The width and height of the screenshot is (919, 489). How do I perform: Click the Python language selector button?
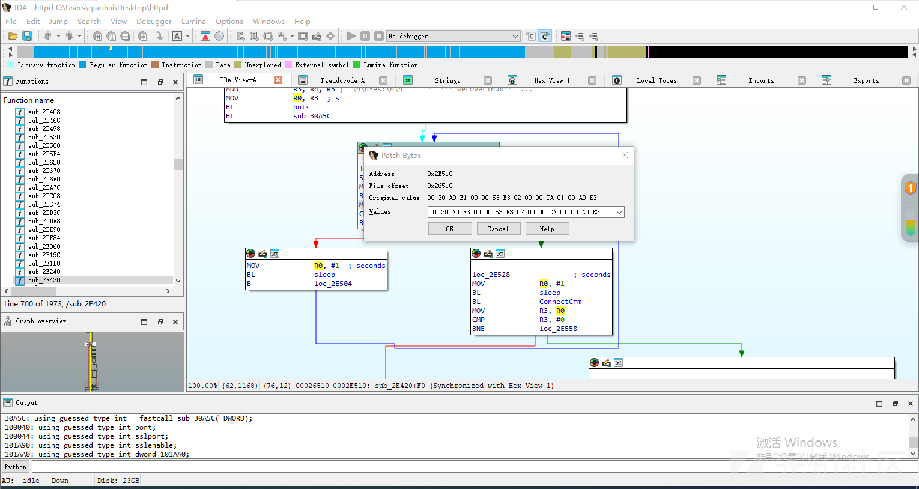tap(16, 467)
